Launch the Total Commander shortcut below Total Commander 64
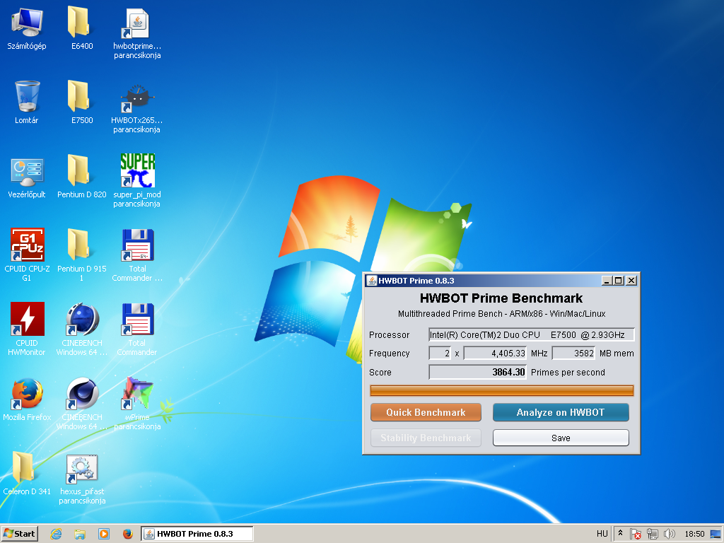This screenshot has height=543, width=724. tap(137, 329)
